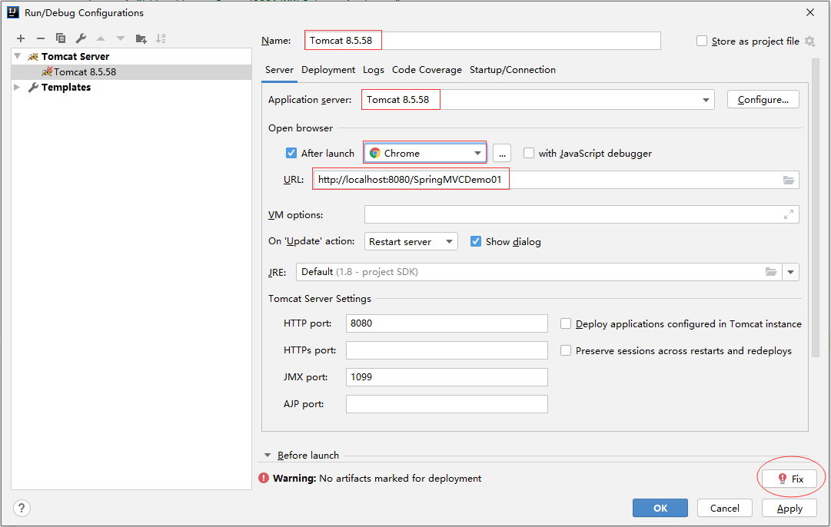Enable with JavaScript debugger option

click(529, 153)
